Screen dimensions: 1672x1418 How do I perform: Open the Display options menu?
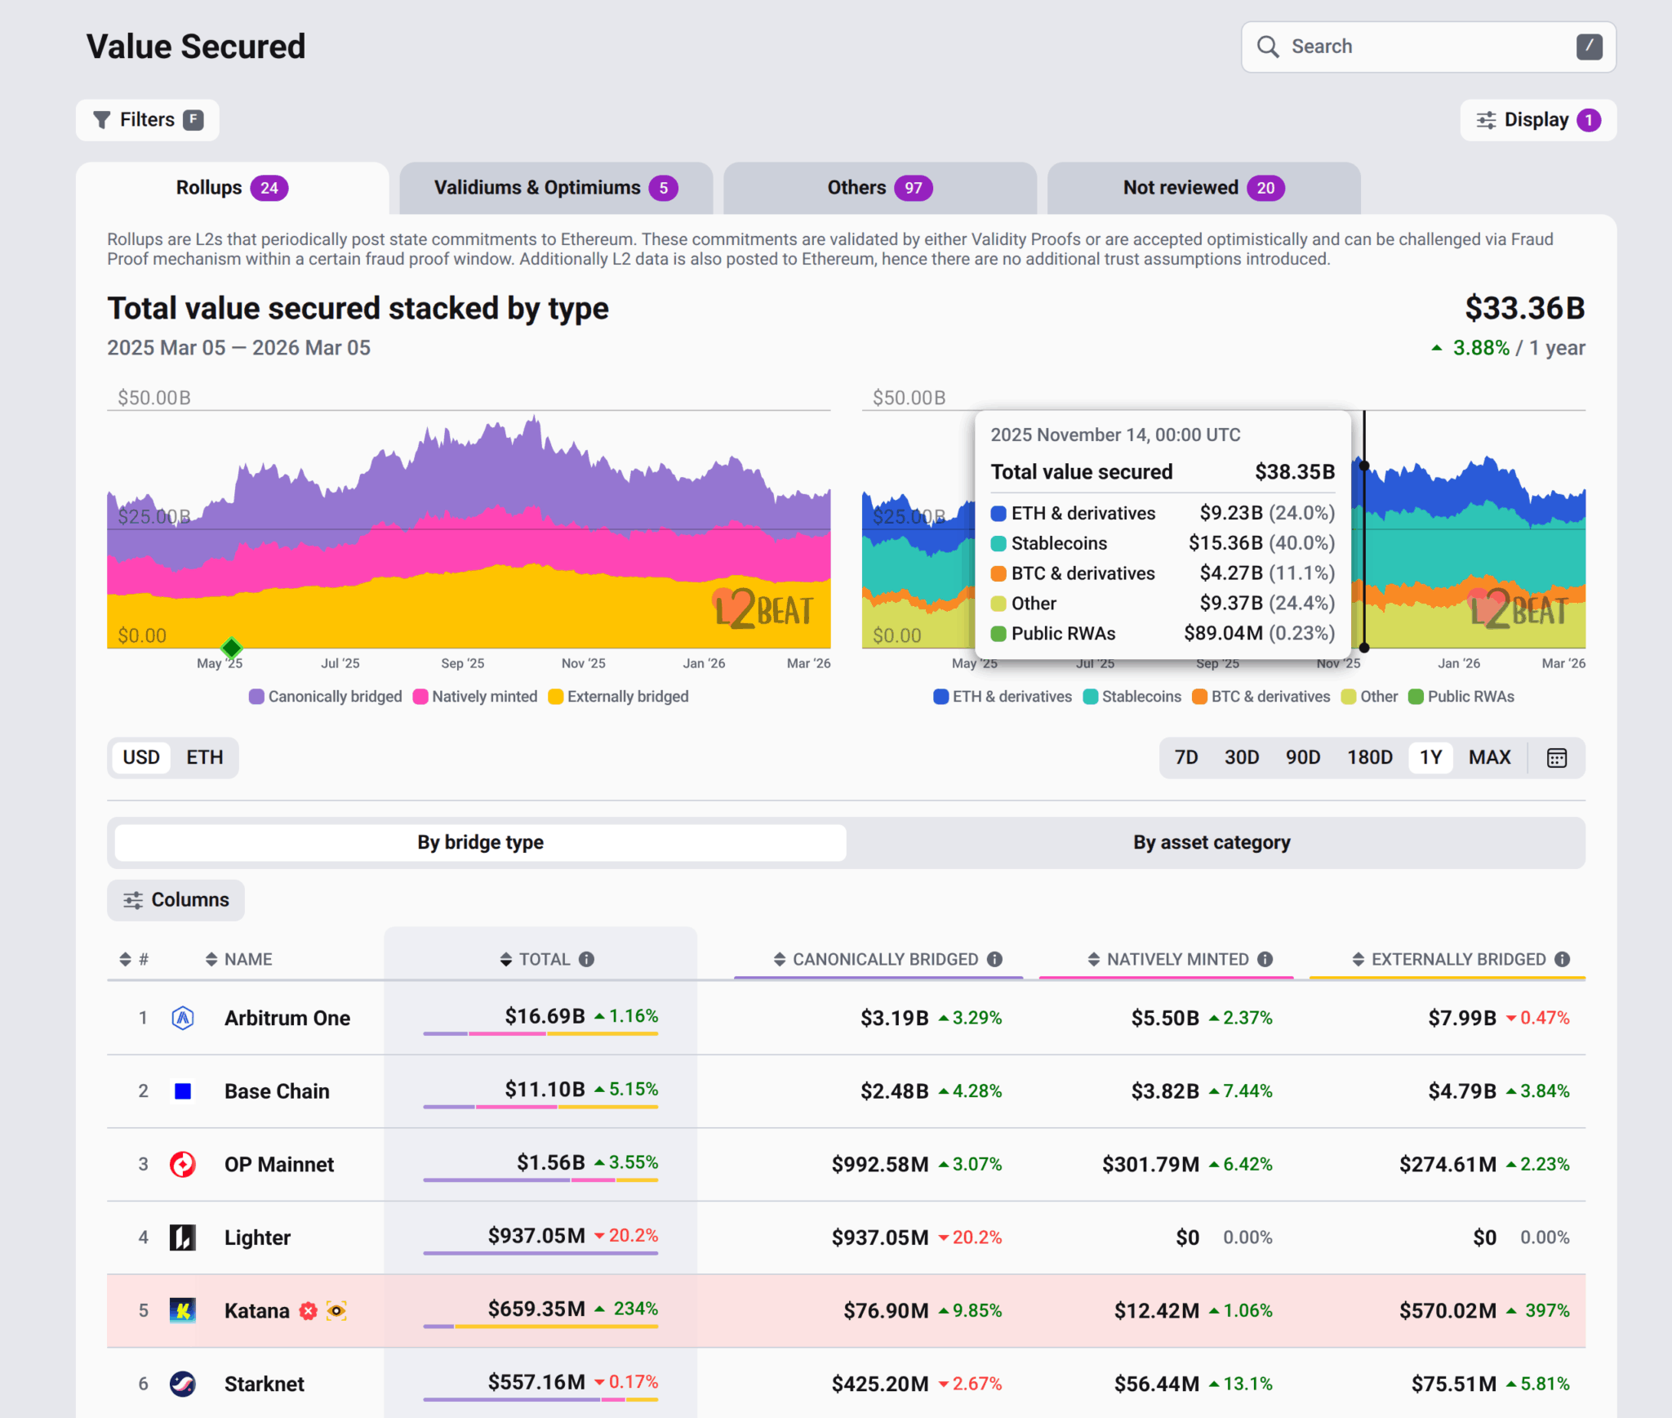[1537, 120]
